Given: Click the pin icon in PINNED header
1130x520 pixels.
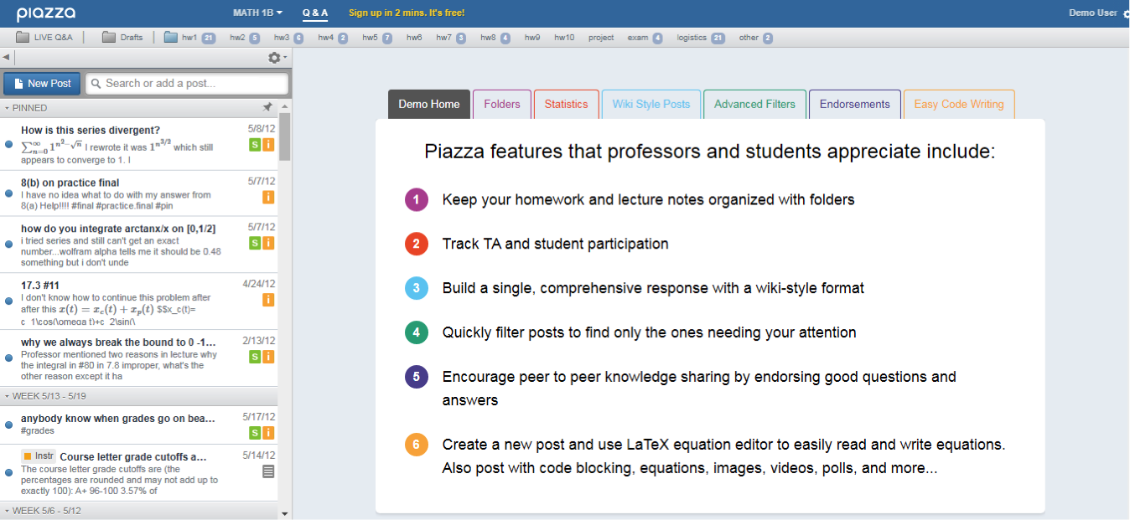Looking at the screenshot, I should coord(267,108).
